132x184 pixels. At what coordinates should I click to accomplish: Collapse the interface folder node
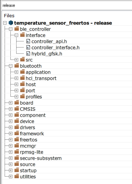(x=16, y=35)
